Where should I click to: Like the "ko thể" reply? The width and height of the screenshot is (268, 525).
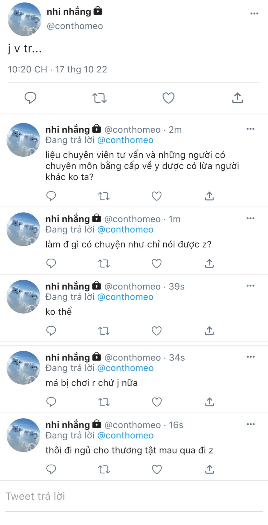click(x=157, y=331)
